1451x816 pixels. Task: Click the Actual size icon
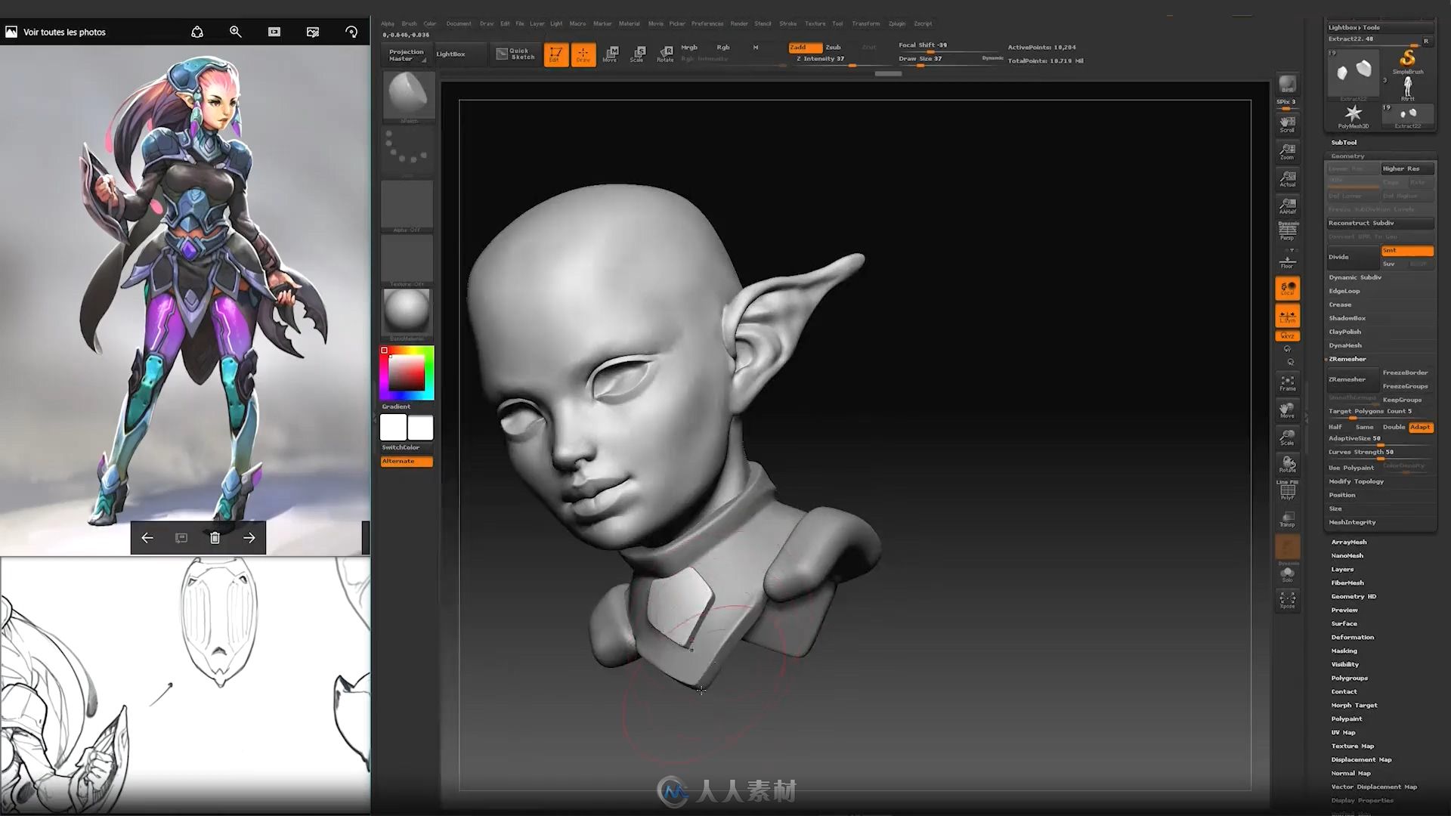click(x=1287, y=178)
